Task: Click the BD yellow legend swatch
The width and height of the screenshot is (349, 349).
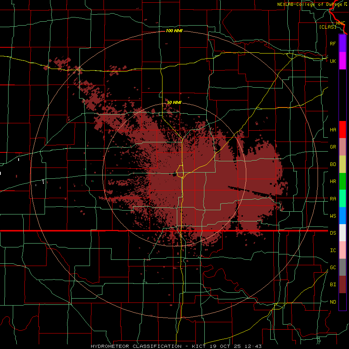Action: (x=342, y=164)
